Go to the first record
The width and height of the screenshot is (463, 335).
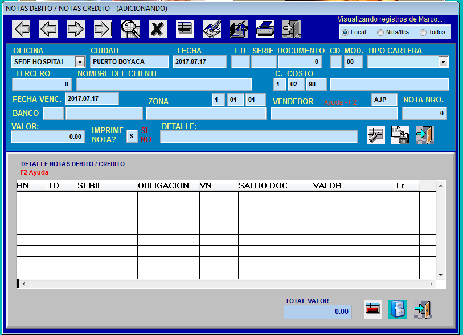tap(21, 29)
